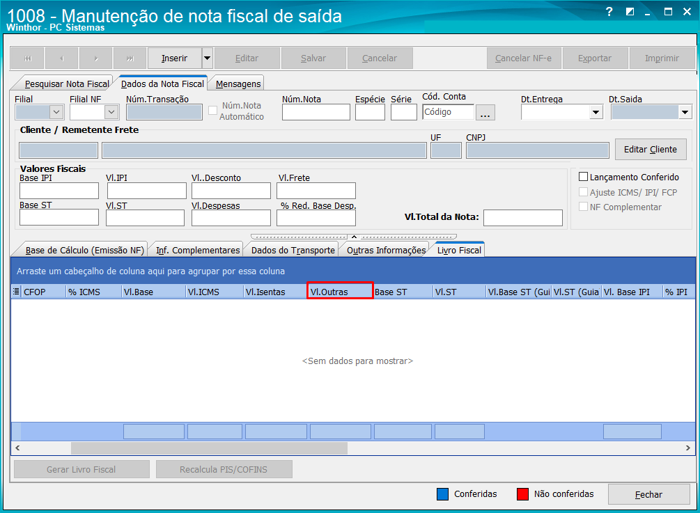Click the Cód. Conta Código field
This screenshot has height=513, width=700.
pyautogui.click(x=449, y=112)
